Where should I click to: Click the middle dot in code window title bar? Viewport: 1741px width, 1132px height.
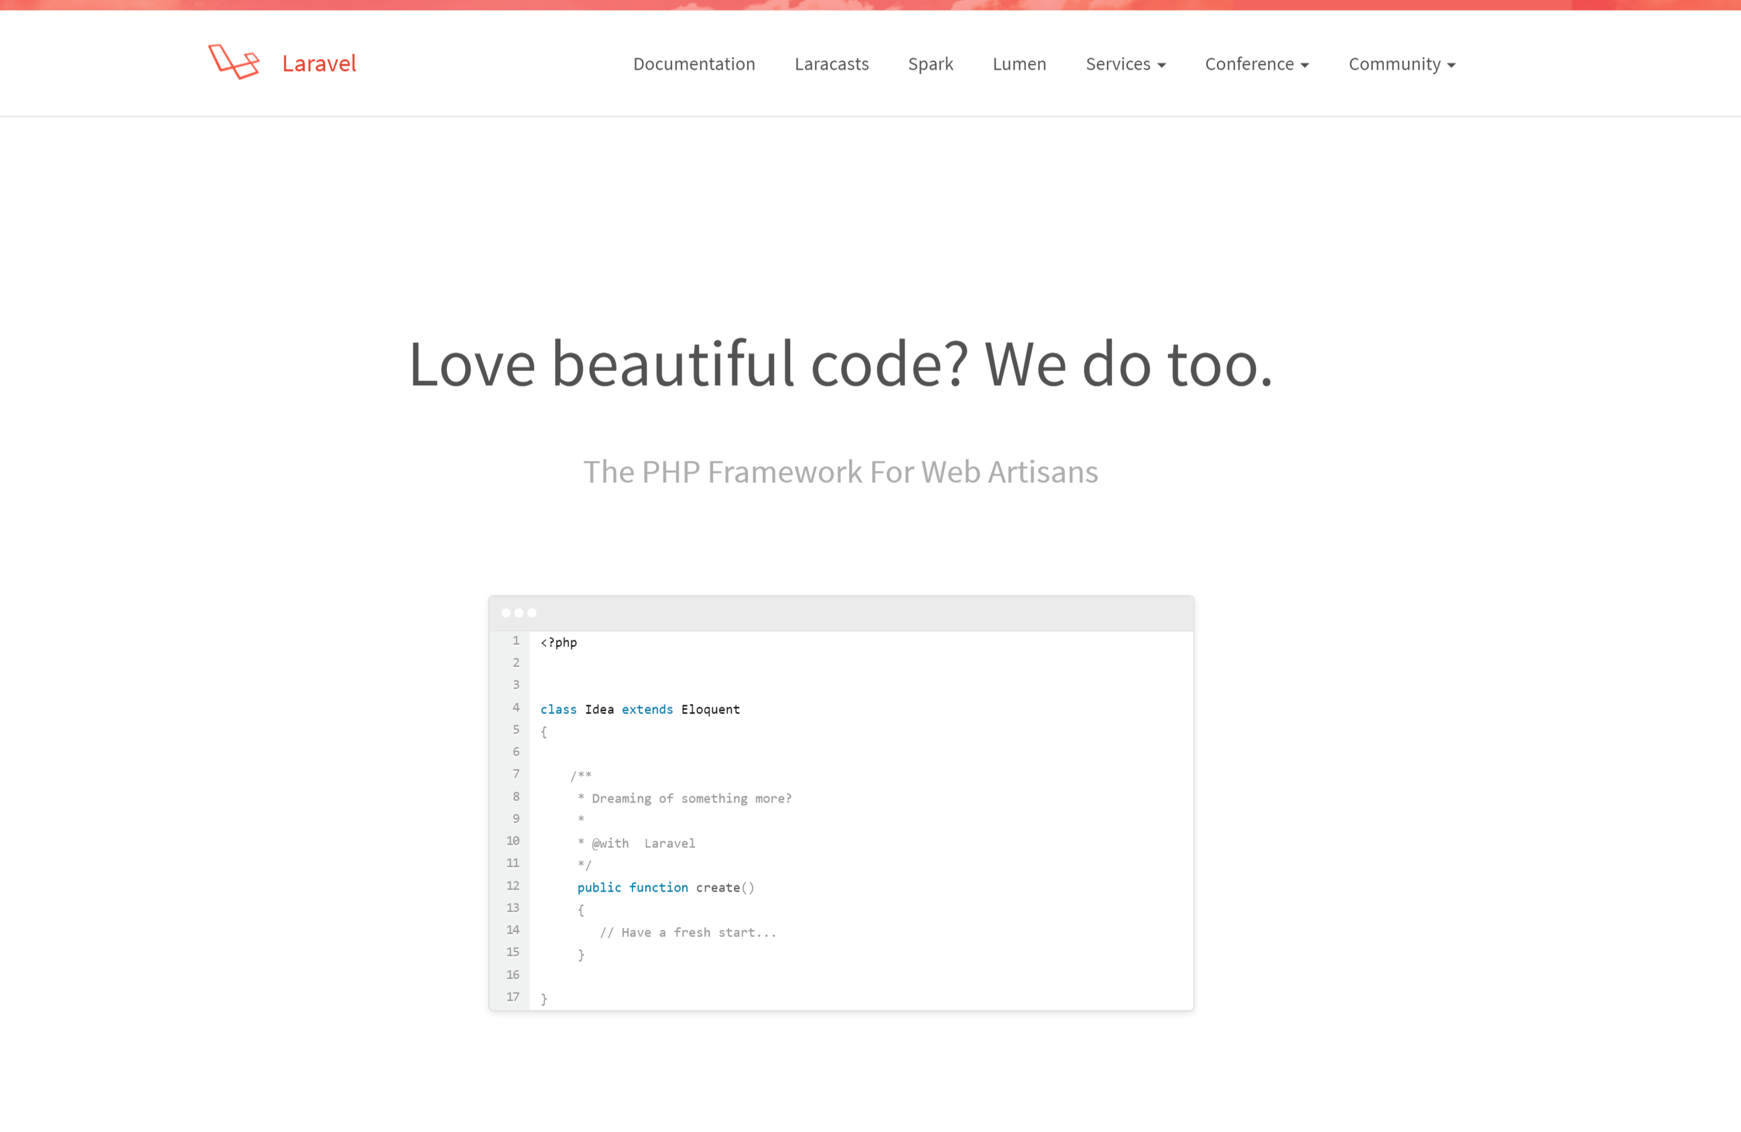[x=519, y=613]
